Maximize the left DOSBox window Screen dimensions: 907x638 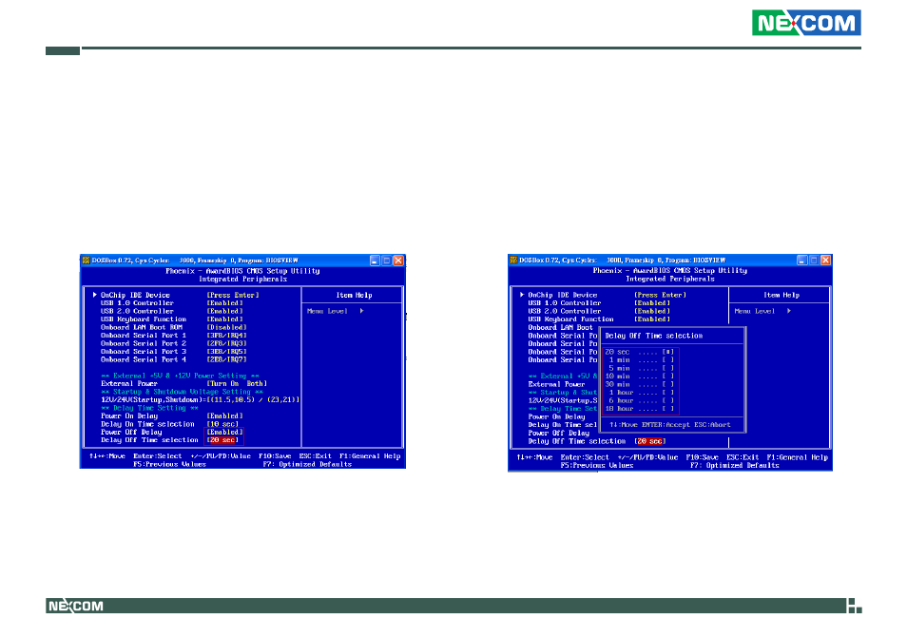387,260
